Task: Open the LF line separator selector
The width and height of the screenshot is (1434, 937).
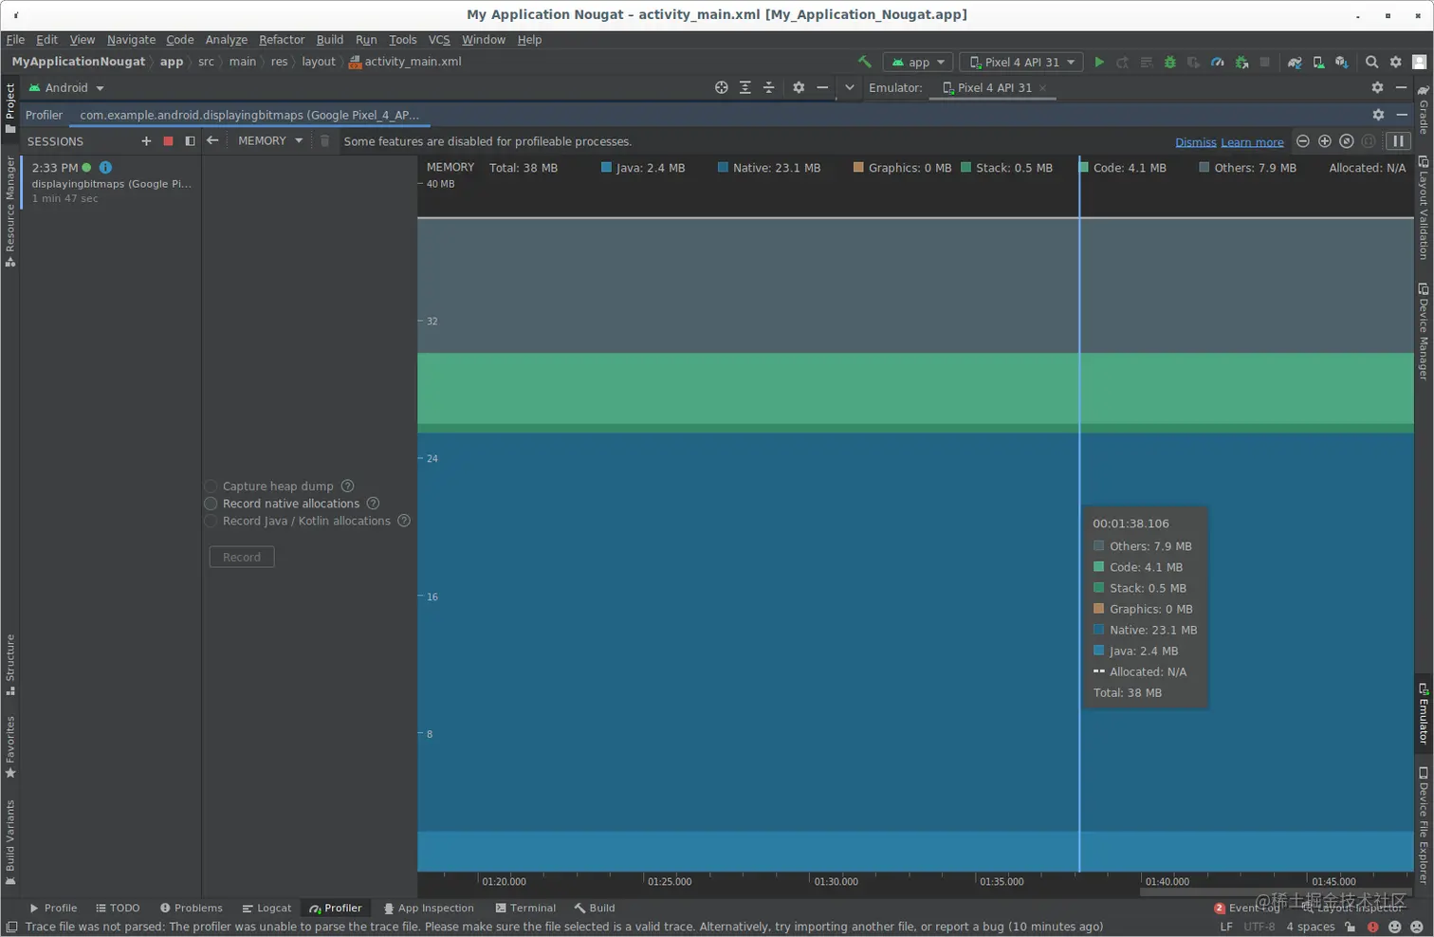Action: [x=1226, y=927]
